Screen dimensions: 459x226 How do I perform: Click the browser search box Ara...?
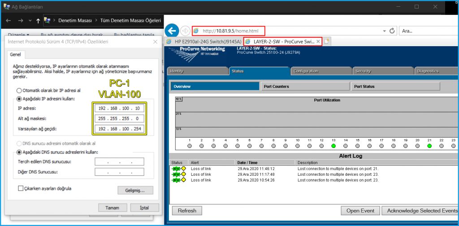point(428,31)
